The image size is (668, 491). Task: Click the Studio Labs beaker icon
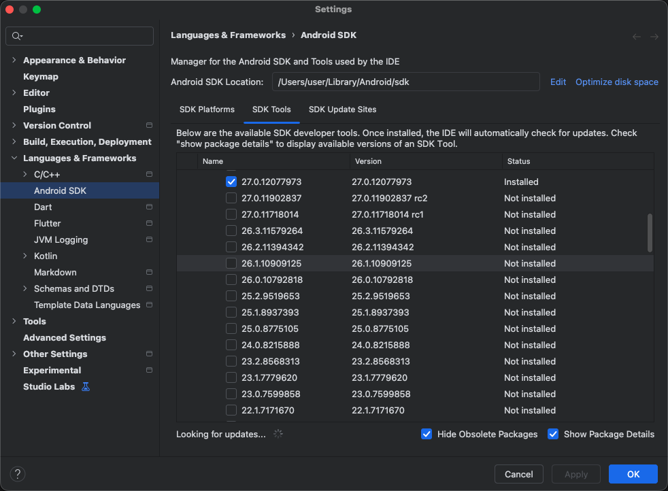pos(84,386)
